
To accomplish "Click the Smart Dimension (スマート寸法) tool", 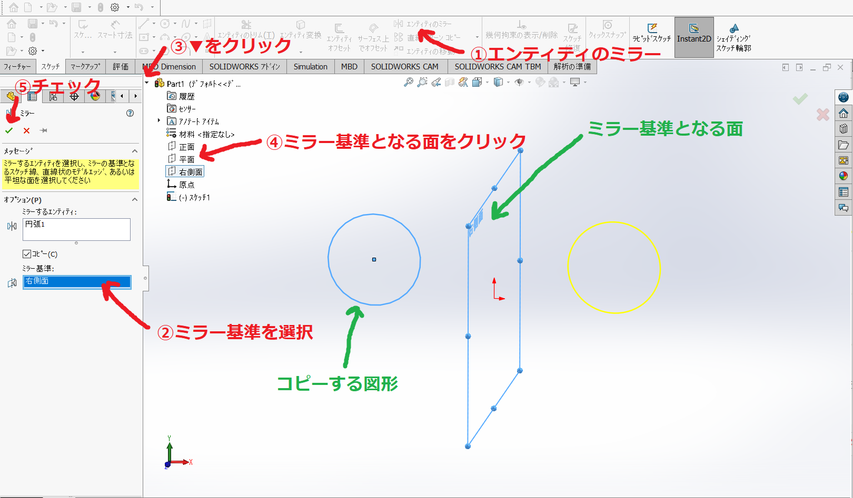I will point(115,29).
